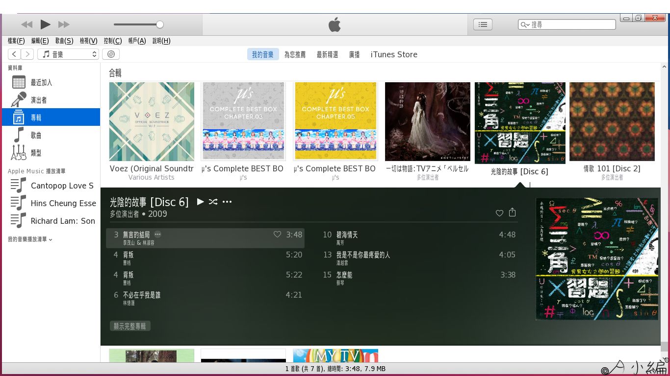Select track 10 碧海情天

418,238
